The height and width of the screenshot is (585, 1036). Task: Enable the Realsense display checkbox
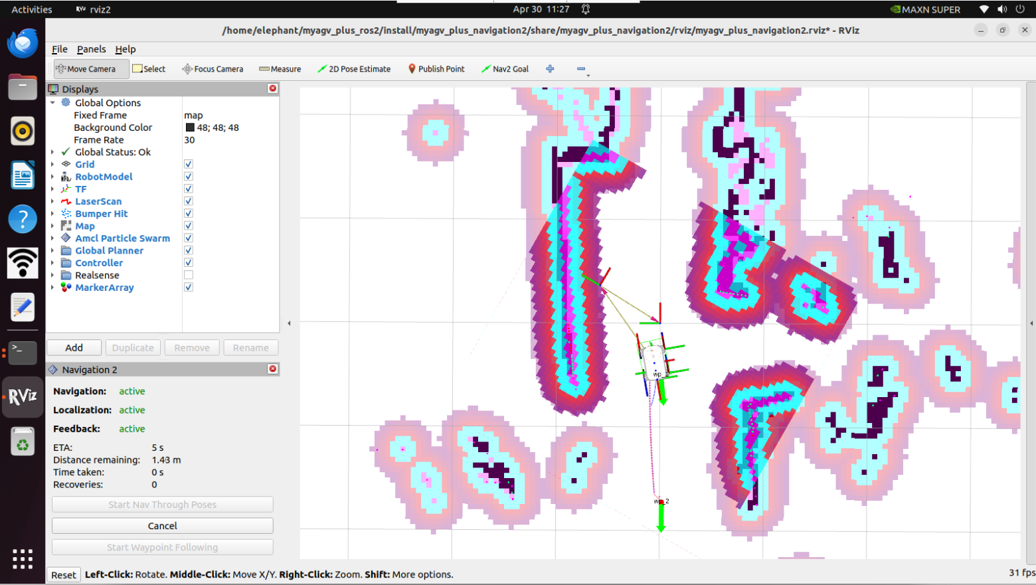tap(189, 275)
